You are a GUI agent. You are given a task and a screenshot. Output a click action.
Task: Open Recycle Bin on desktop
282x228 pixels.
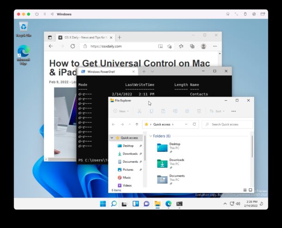pyautogui.click(x=24, y=27)
